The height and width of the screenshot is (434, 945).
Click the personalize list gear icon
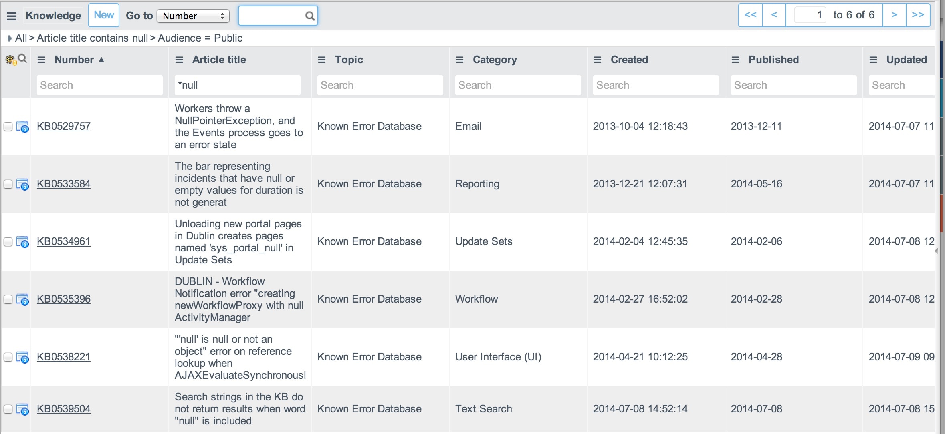coord(10,60)
